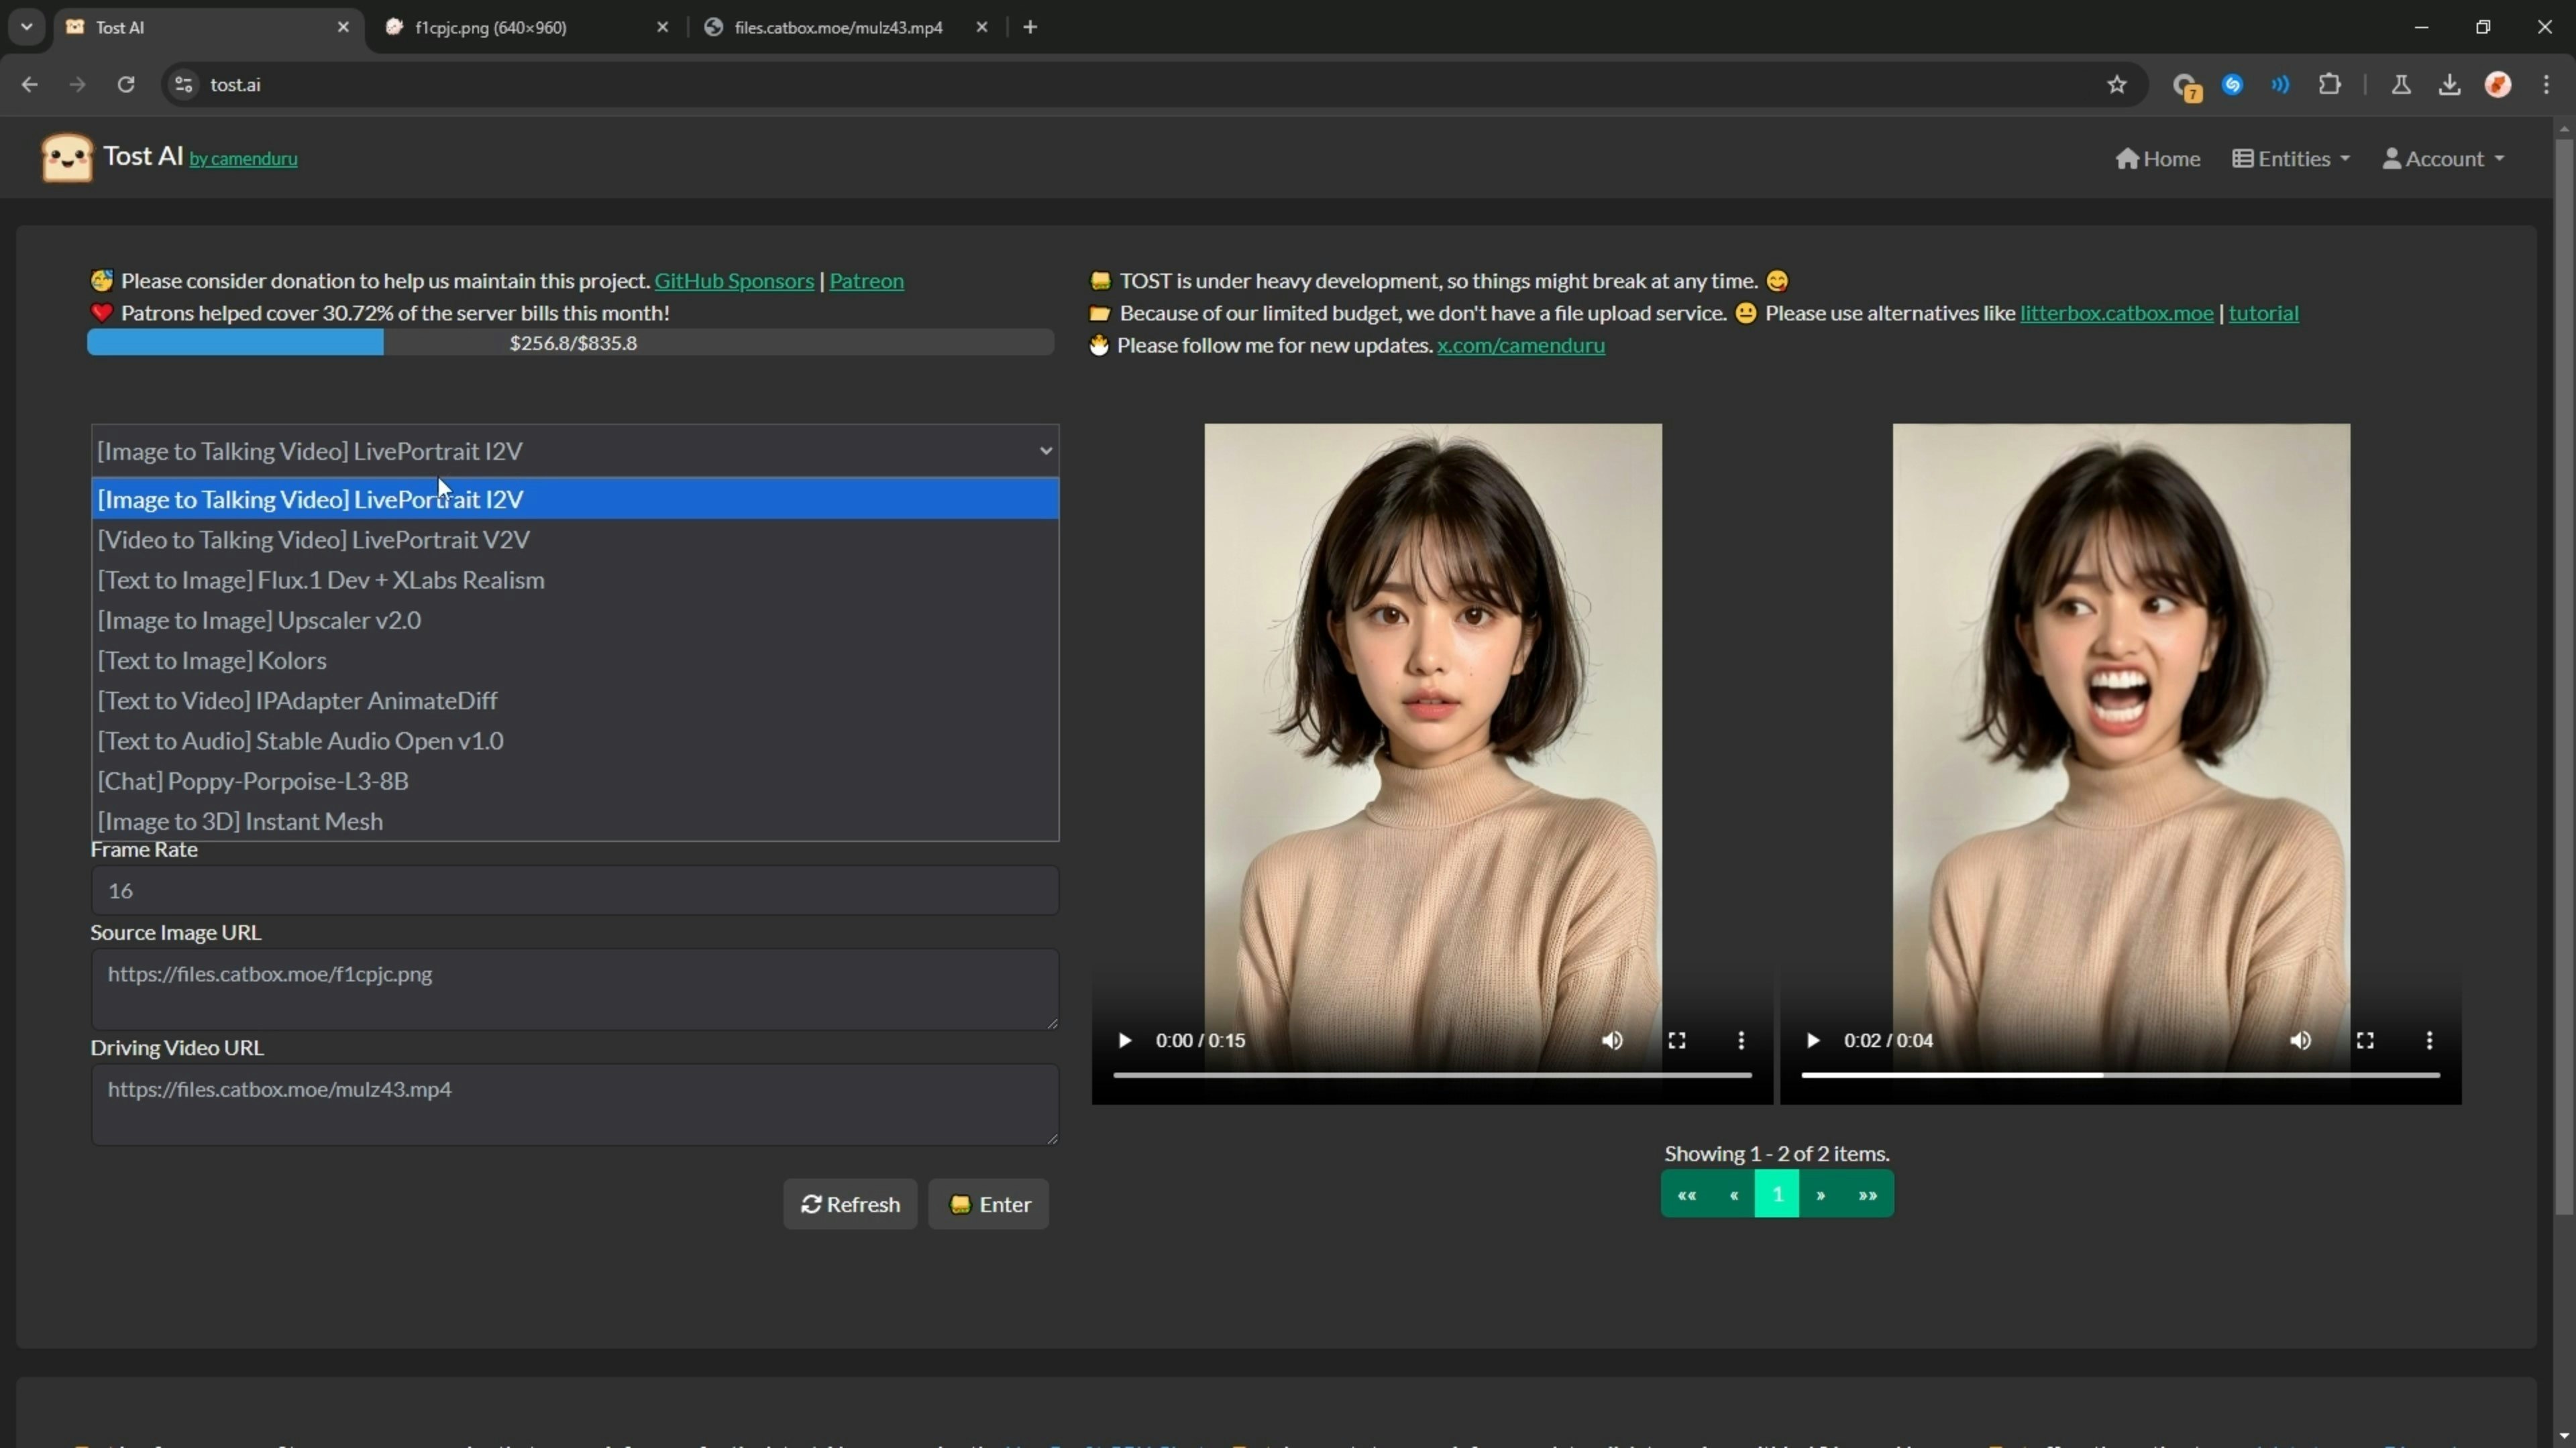Open browser downloads icon
Screen dimensions: 2576x1448
[x=2449, y=85]
